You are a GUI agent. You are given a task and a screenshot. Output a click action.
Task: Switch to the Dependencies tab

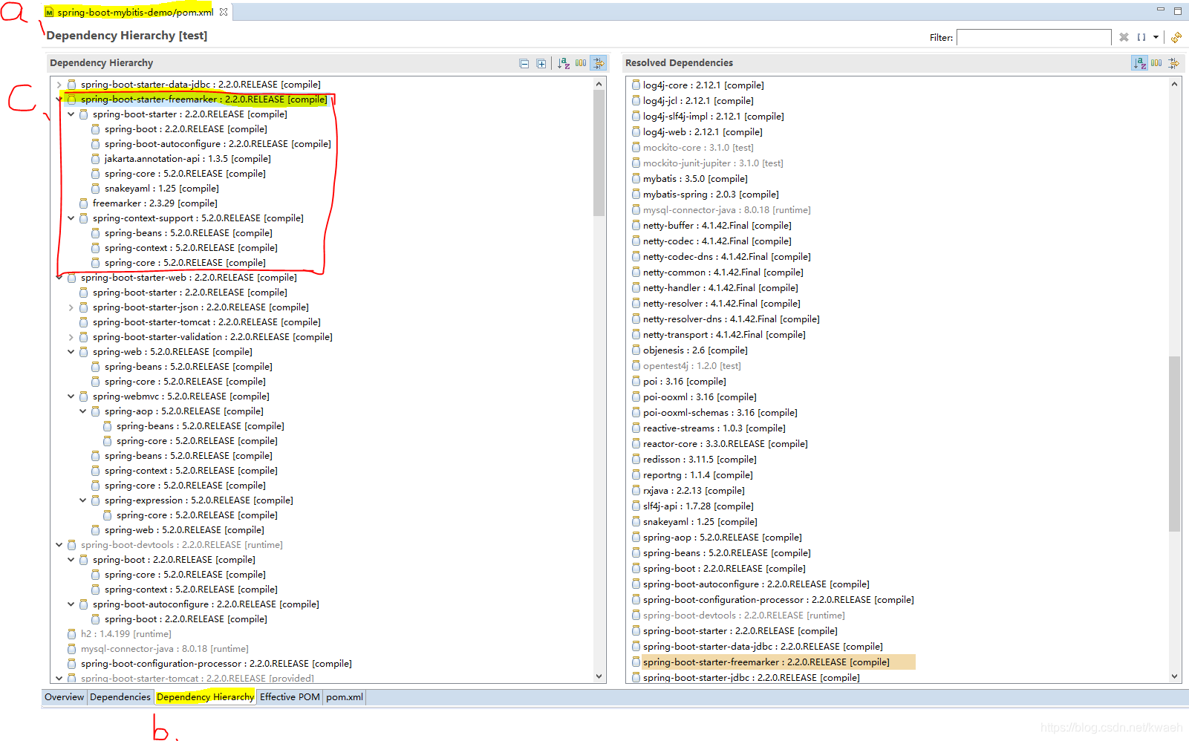pos(120,696)
